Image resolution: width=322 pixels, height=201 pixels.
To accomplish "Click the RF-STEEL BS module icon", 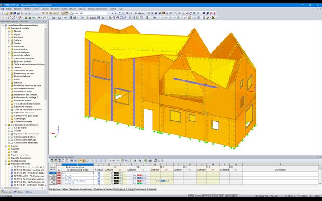I will pos(12,185).
